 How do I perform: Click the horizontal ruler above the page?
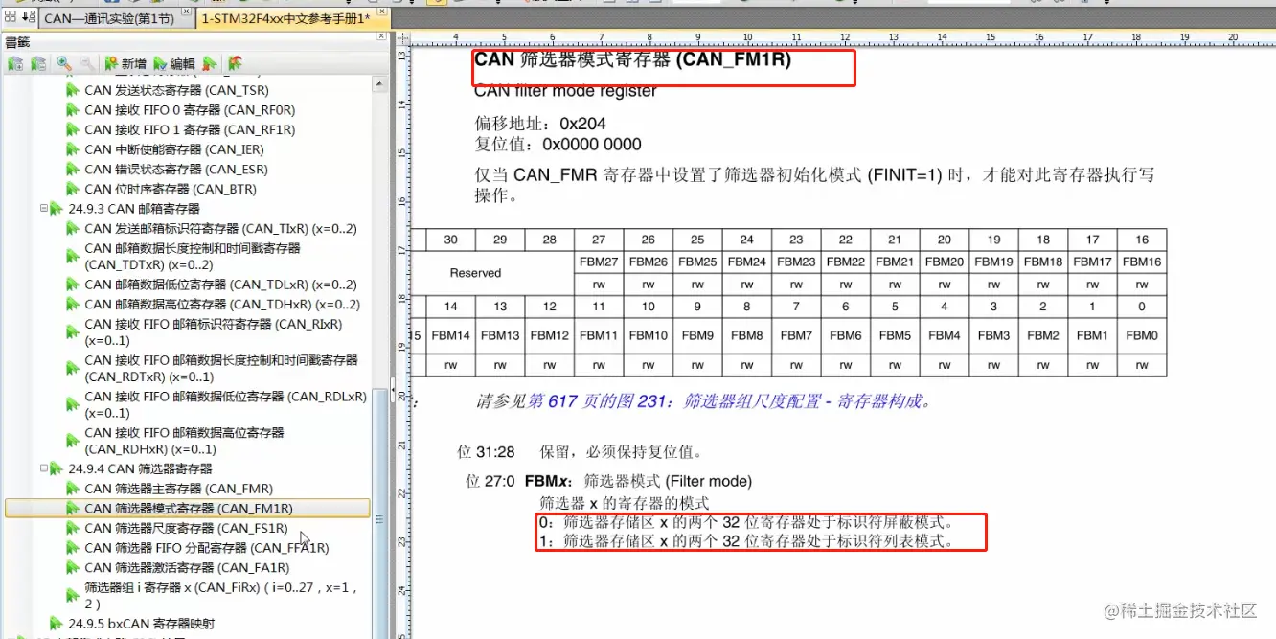pos(843,37)
